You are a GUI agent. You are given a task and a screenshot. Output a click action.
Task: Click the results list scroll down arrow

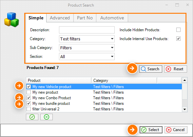pyautogui.click(x=184, y=109)
